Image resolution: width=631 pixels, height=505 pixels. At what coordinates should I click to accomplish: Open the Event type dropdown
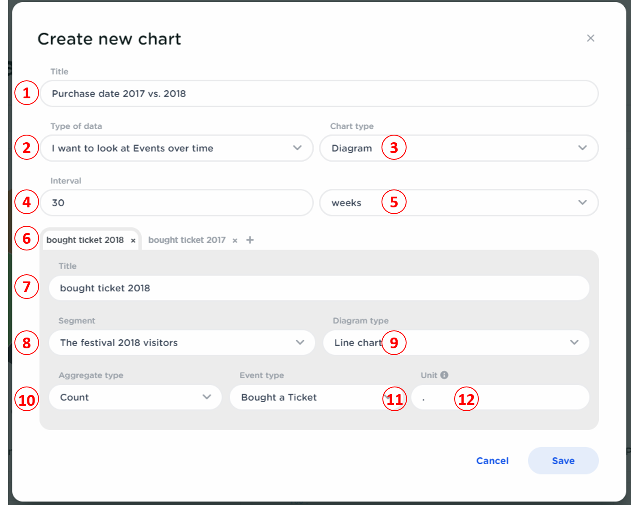[x=317, y=397]
